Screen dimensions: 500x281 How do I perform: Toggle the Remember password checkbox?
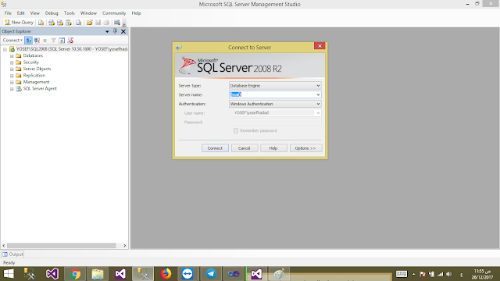pyautogui.click(x=236, y=130)
